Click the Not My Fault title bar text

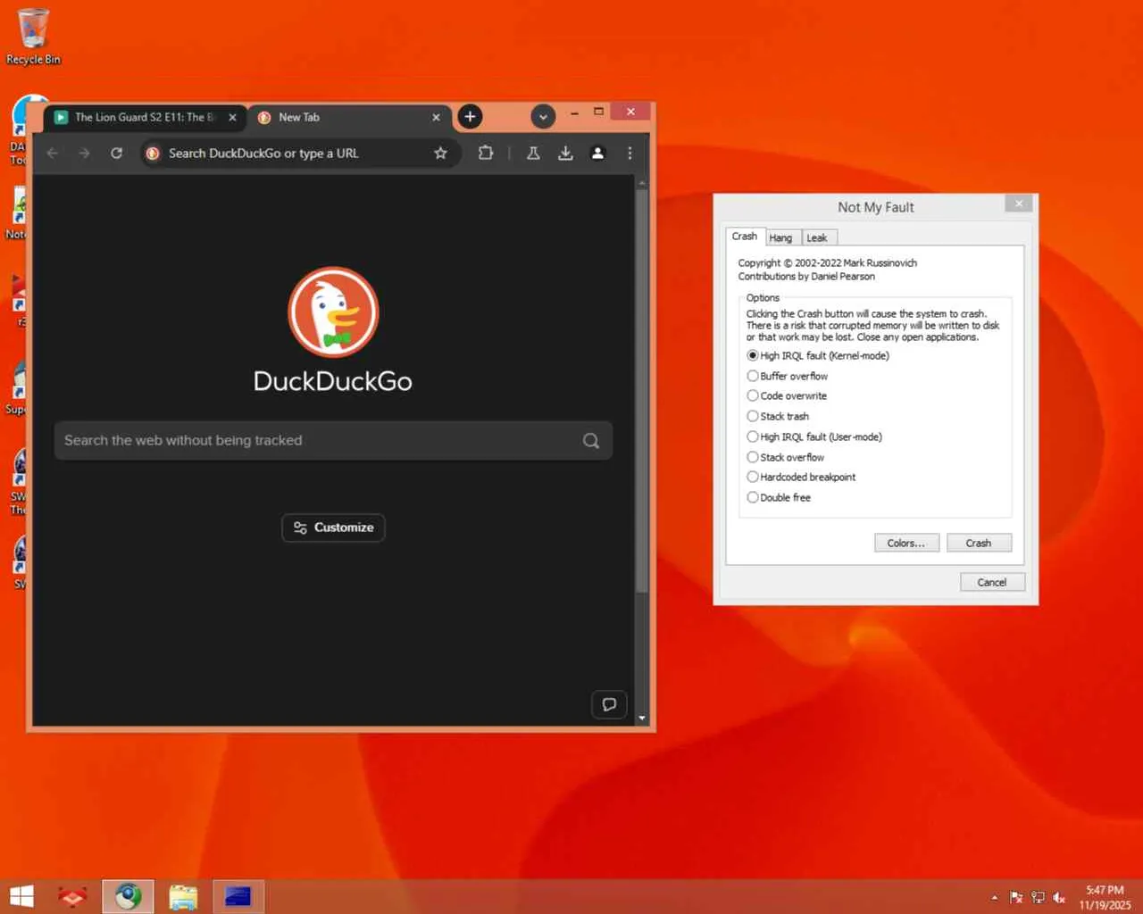click(x=876, y=207)
